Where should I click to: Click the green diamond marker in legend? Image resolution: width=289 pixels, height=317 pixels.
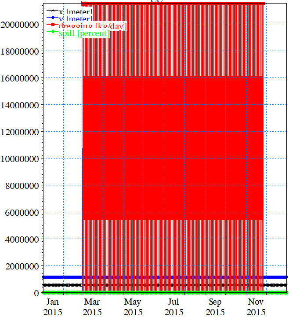(x=52, y=32)
